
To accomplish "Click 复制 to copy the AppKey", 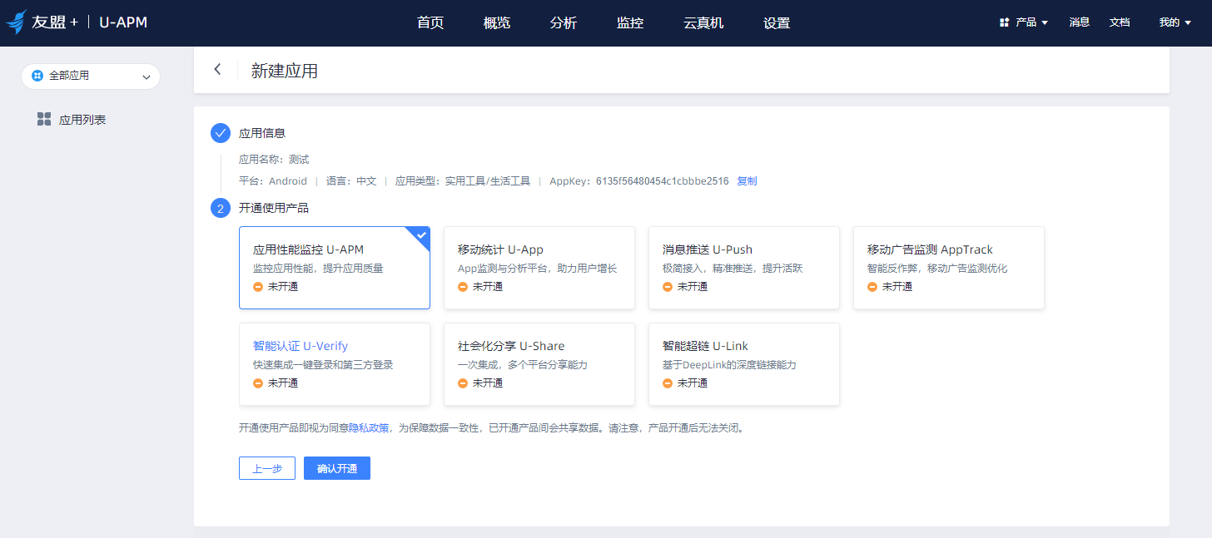I will coord(747,180).
